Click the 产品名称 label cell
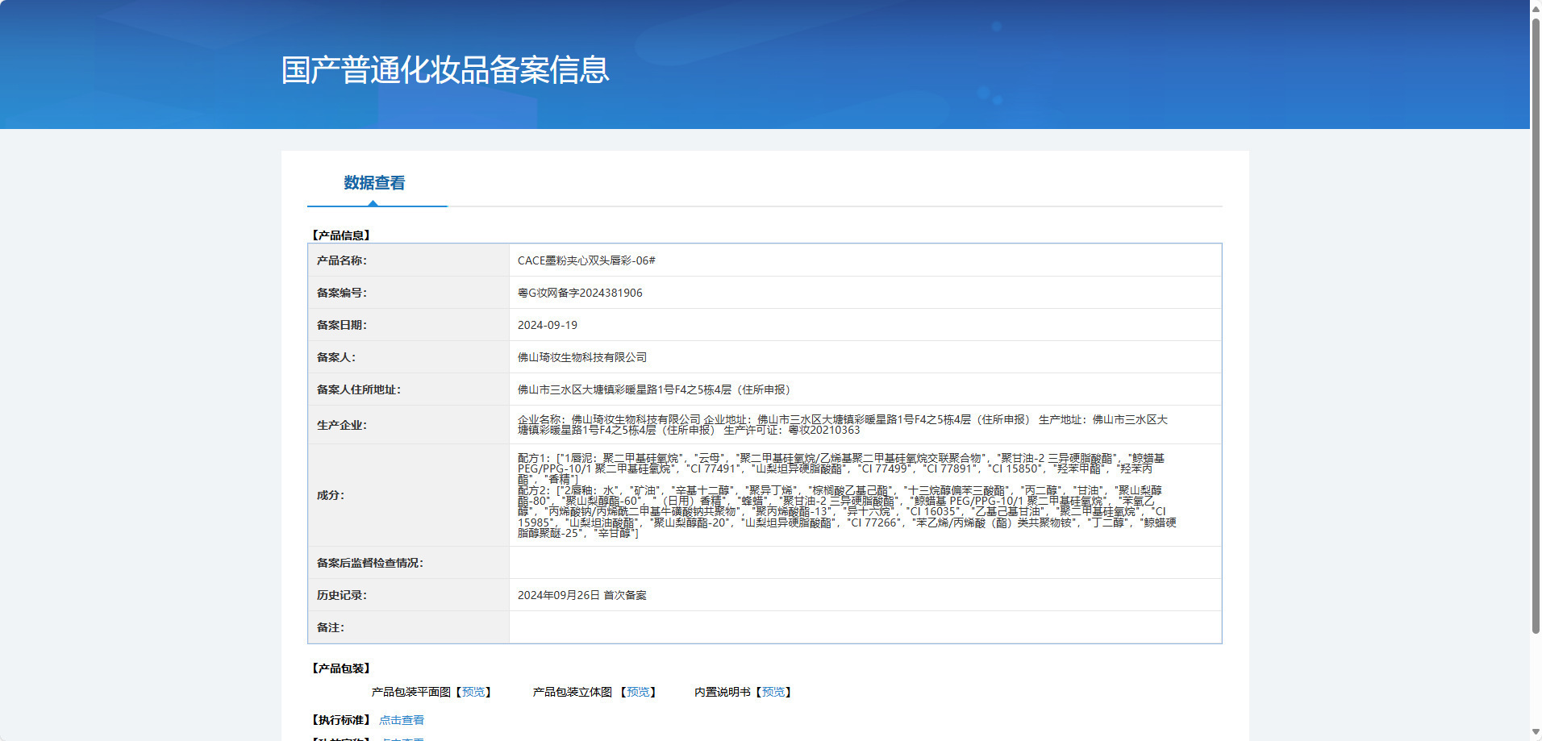Screen dimensions: 1542x741 tap(408, 260)
